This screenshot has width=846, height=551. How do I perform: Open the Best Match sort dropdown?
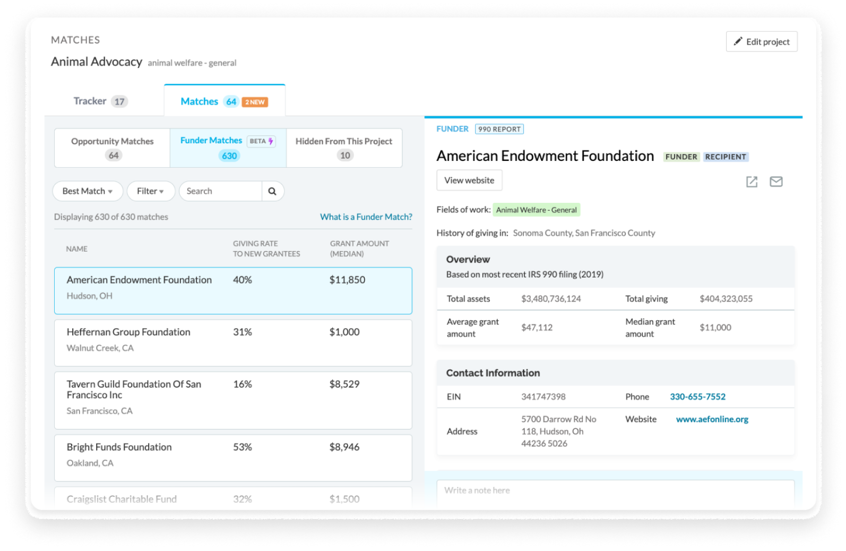click(88, 191)
